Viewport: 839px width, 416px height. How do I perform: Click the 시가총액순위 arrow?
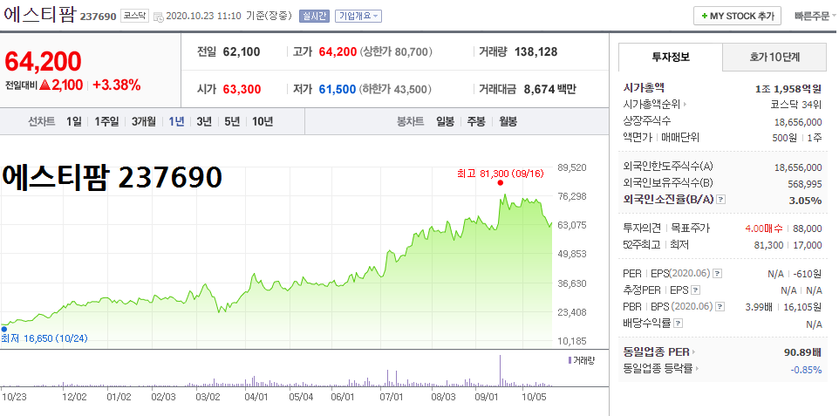pyautogui.click(x=685, y=105)
